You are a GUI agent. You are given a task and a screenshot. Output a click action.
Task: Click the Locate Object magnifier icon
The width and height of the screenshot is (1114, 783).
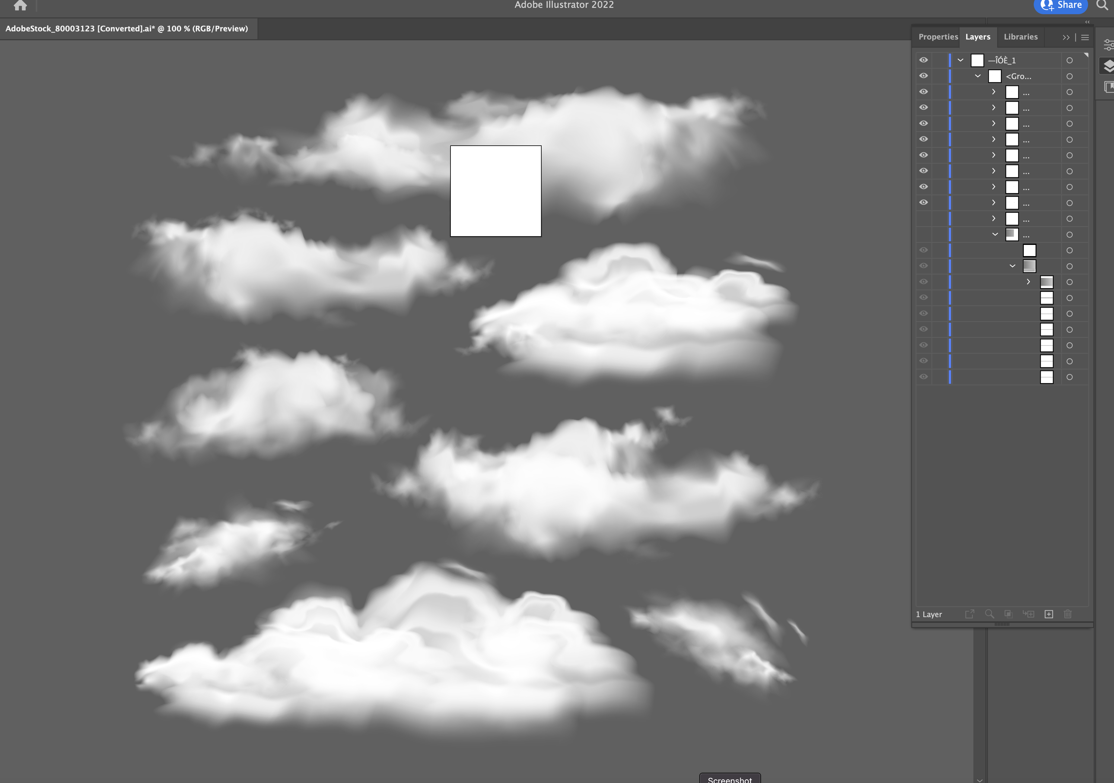[989, 614]
